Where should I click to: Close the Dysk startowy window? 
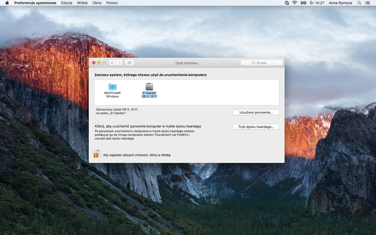point(94,63)
